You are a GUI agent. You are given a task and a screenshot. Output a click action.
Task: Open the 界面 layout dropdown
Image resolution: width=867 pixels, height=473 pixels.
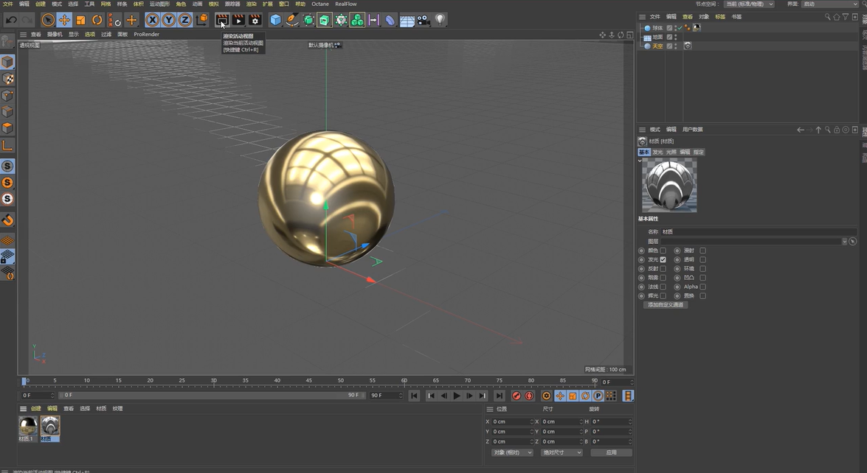point(829,4)
